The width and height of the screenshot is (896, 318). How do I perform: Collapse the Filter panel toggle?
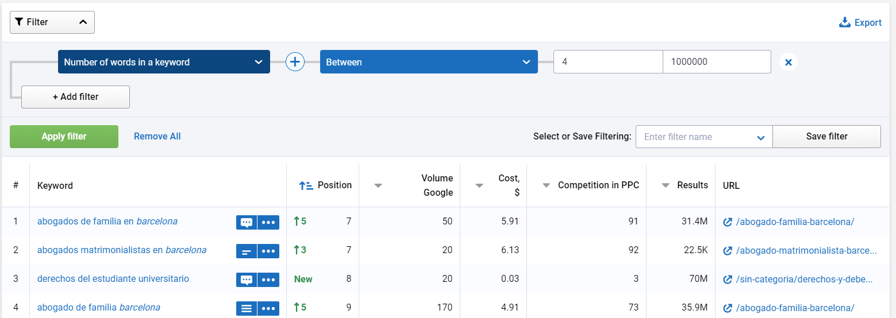coord(52,22)
